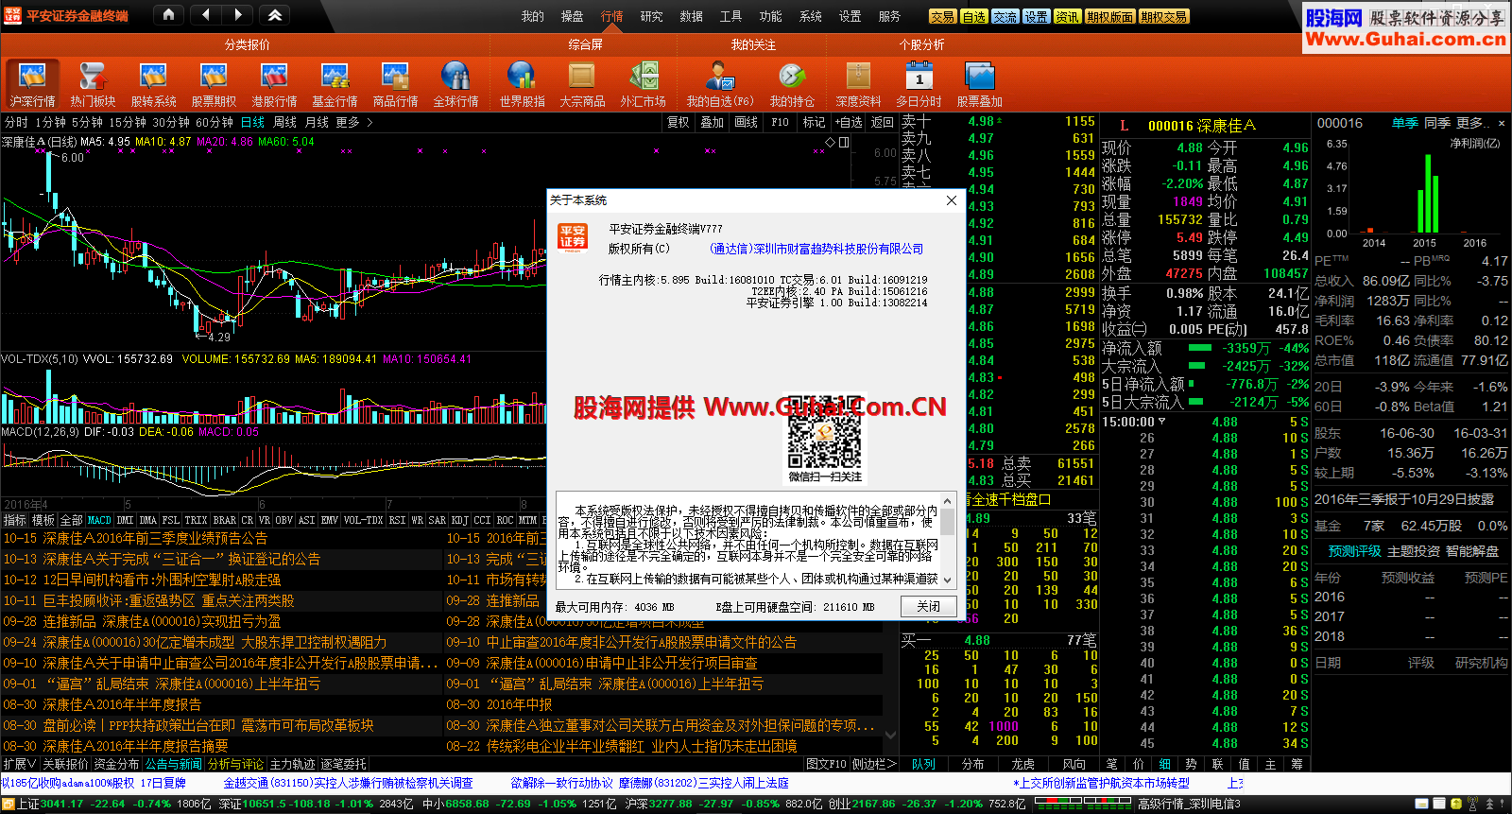Screen dimensions: 1512x814
Task: Switch chart to 分时 period
Action: coord(16,122)
